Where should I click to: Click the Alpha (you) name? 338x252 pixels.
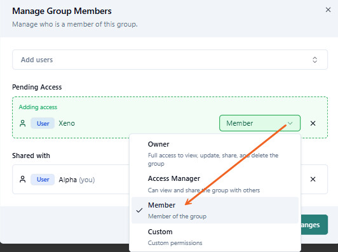click(77, 180)
